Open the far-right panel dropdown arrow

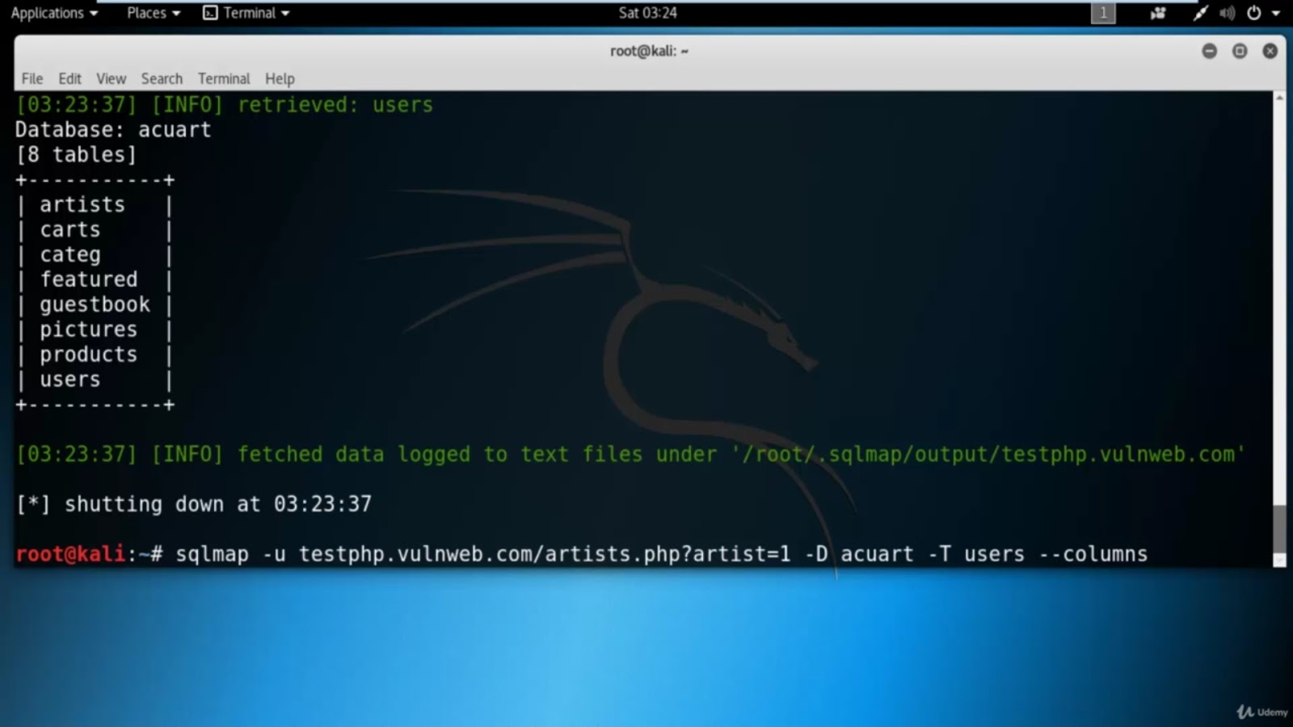click(1274, 12)
